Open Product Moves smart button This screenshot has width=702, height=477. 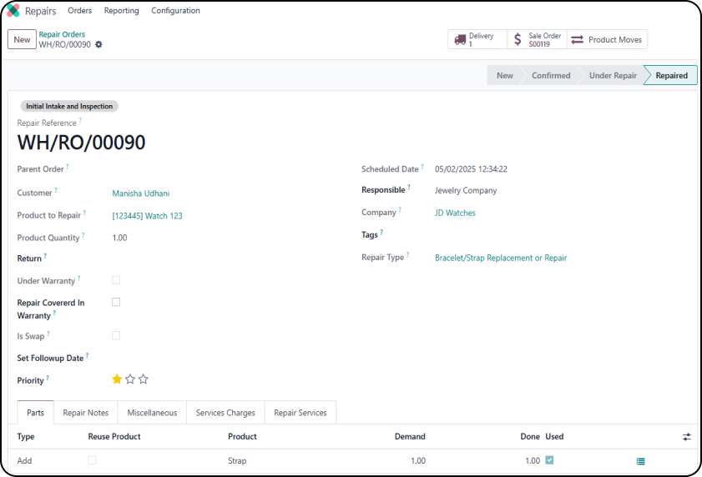point(607,39)
